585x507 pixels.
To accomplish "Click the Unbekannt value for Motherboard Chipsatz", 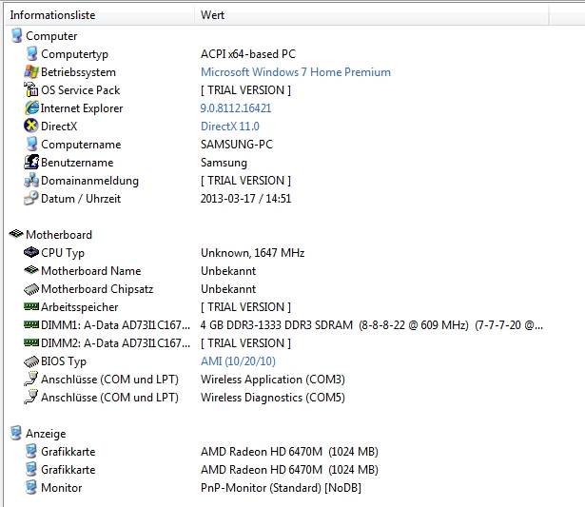I will [x=228, y=289].
